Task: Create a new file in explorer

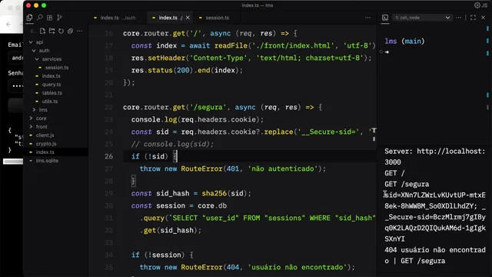Action: 43,31
